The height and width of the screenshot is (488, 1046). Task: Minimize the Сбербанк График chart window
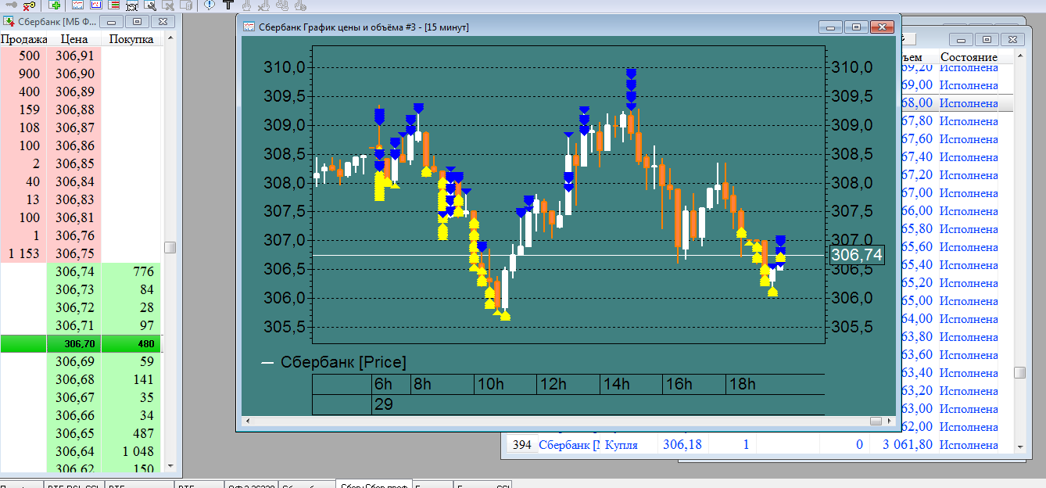click(831, 27)
